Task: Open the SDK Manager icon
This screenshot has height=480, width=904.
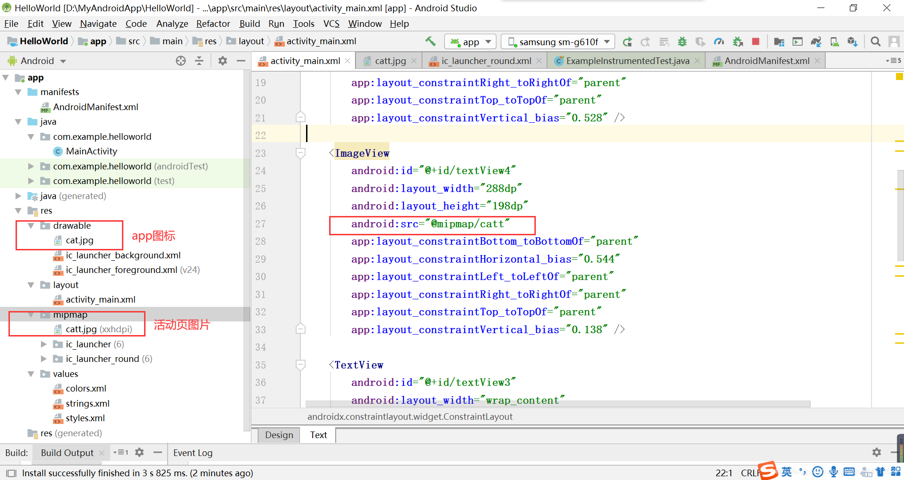Action: 853,42
